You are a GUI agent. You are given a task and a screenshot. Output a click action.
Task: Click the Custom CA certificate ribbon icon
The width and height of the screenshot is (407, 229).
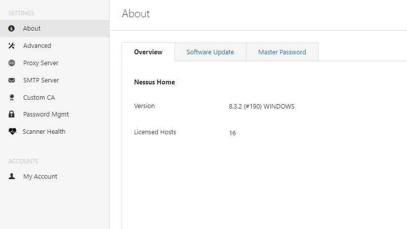tap(12, 98)
